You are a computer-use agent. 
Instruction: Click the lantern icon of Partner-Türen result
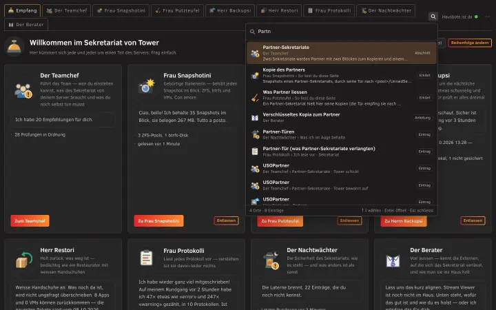coord(255,134)
